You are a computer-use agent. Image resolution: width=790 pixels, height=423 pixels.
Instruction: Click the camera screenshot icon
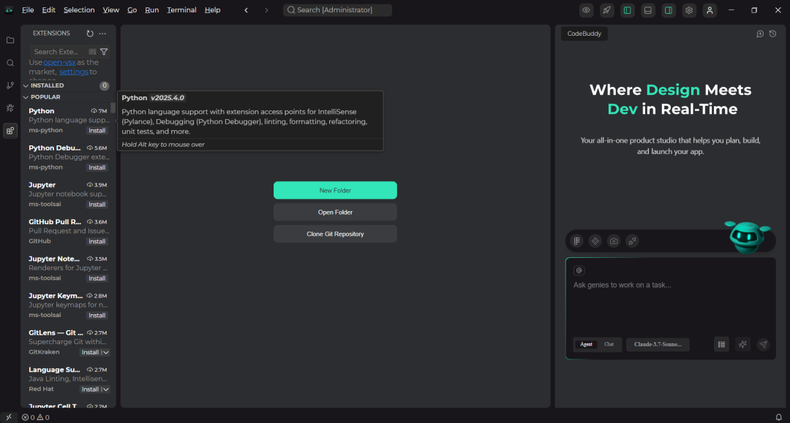(x=614, y=241)
